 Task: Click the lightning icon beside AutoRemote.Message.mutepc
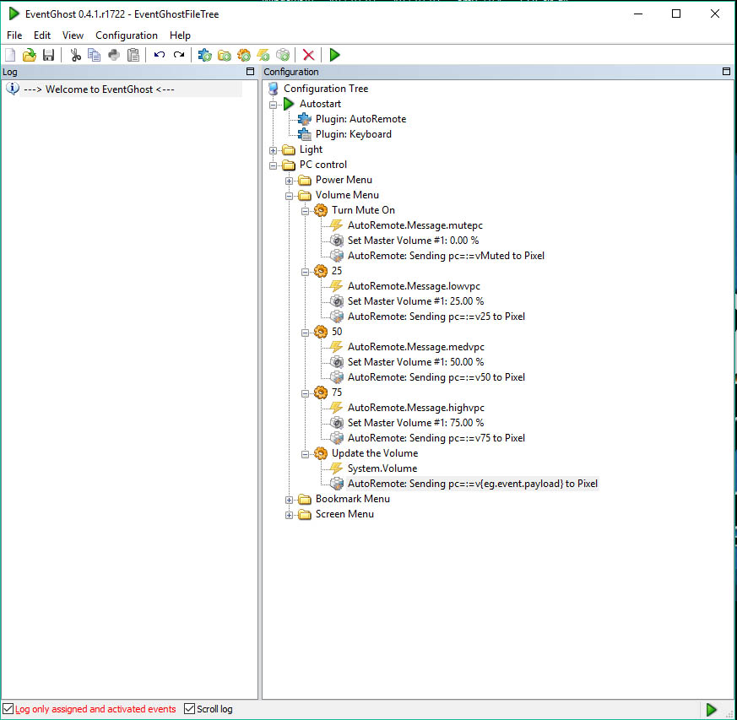336,225
